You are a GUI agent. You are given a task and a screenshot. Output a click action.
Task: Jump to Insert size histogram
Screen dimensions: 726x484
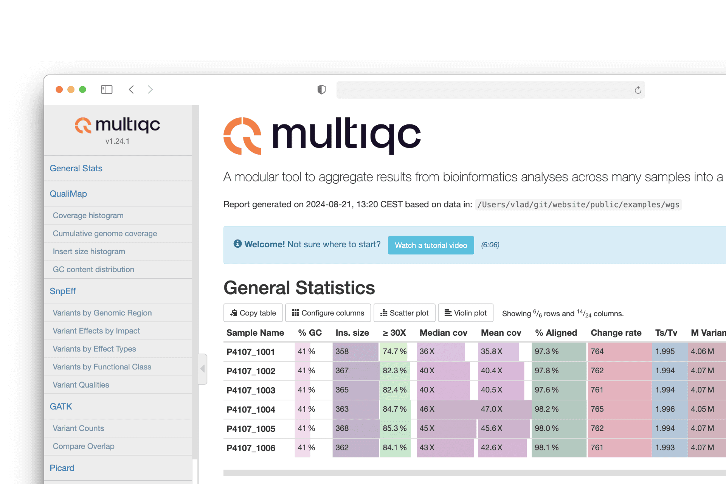89,251
